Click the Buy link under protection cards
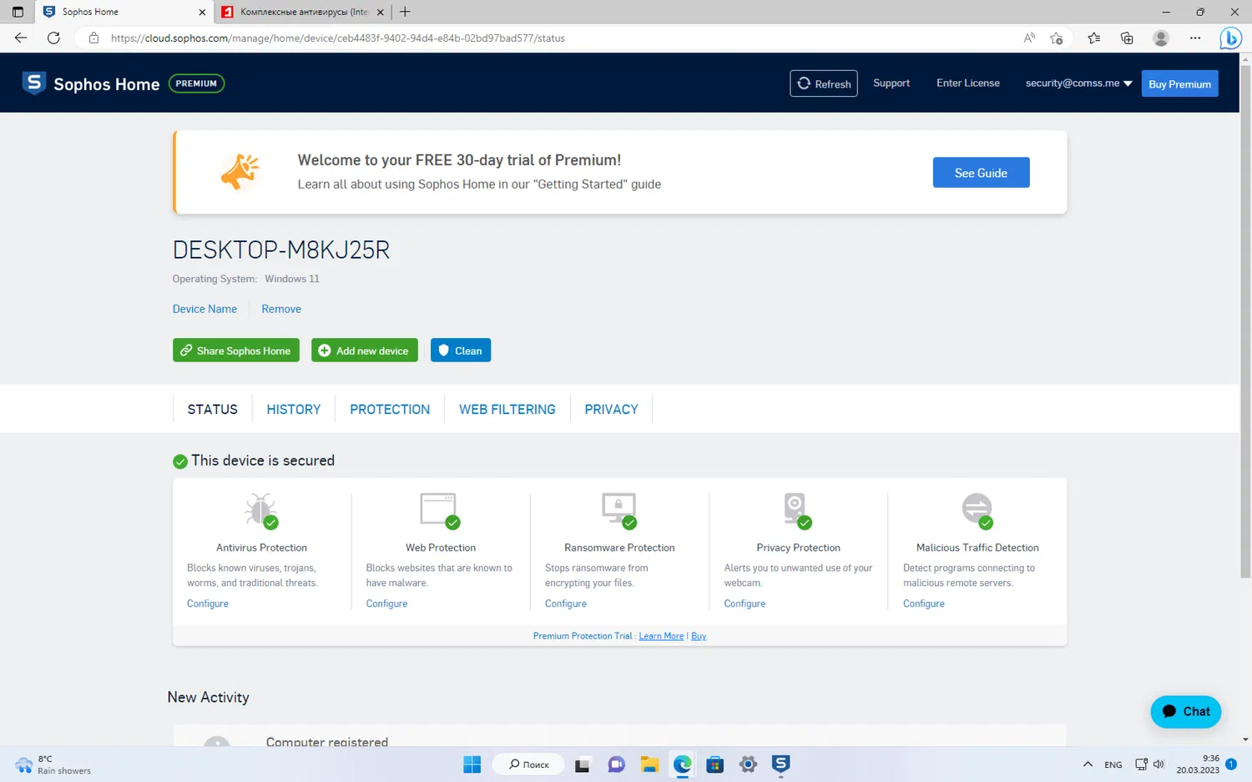1252x782 pixels. point(699,636)
